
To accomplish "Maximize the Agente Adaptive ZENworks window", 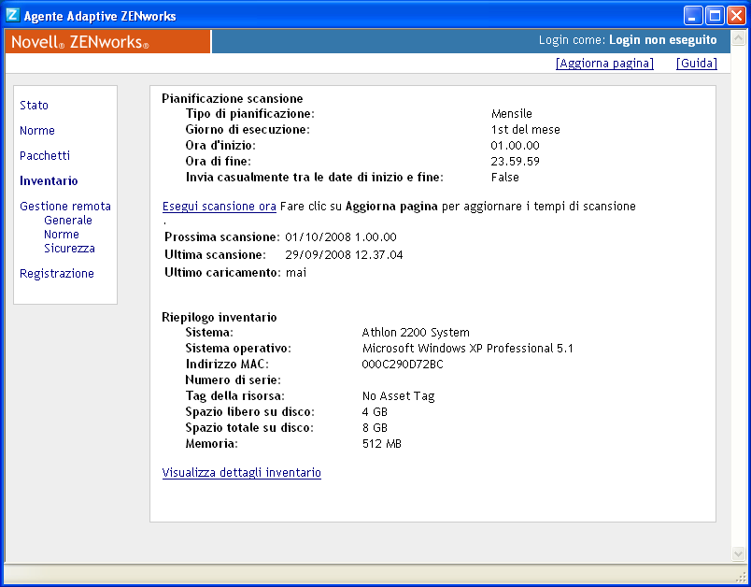I will tap(715, 16).
